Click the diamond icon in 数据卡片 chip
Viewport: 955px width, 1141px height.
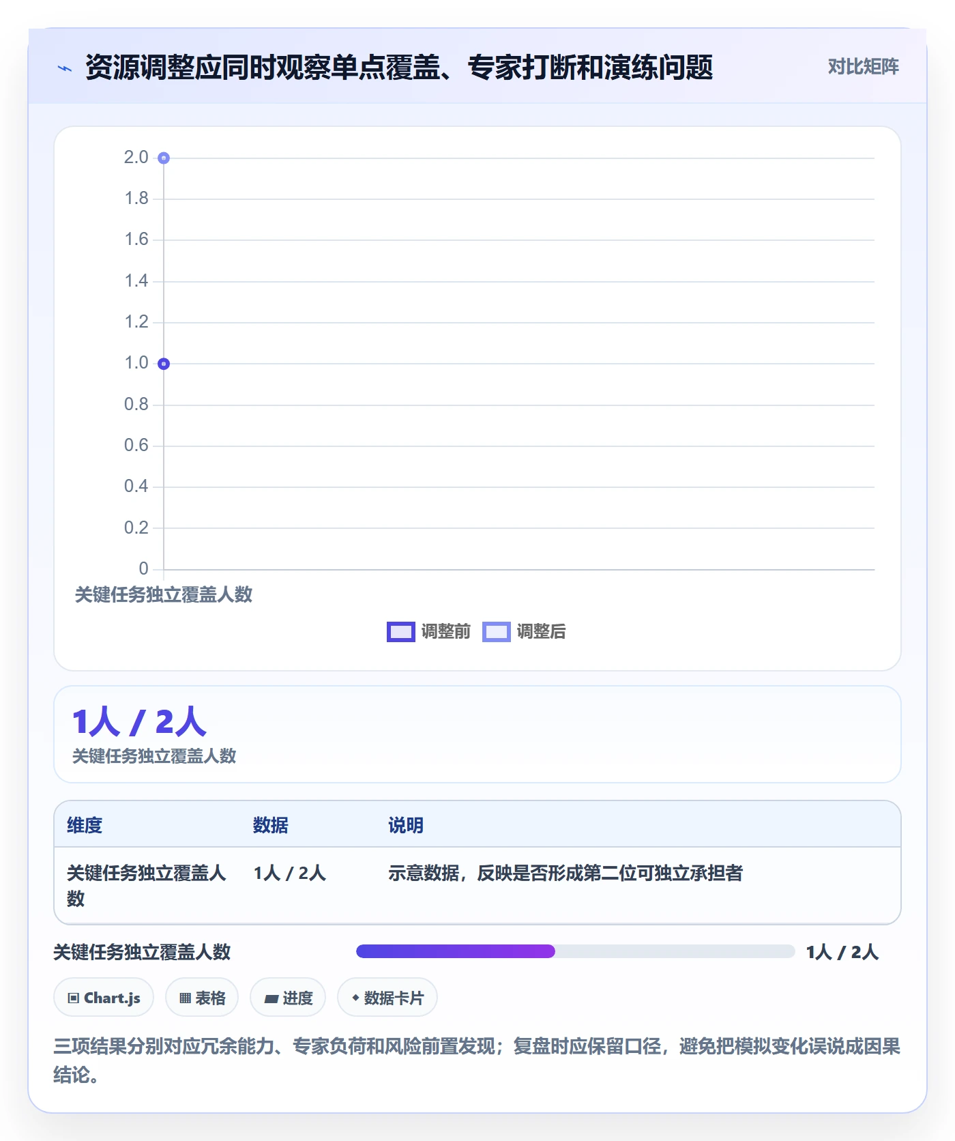pos(355,998)
